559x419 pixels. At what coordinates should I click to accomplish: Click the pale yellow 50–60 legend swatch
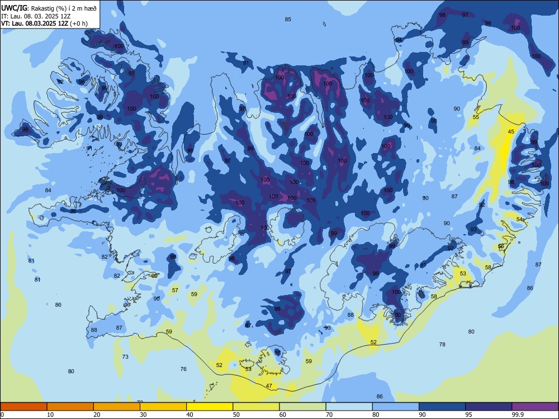256,407
